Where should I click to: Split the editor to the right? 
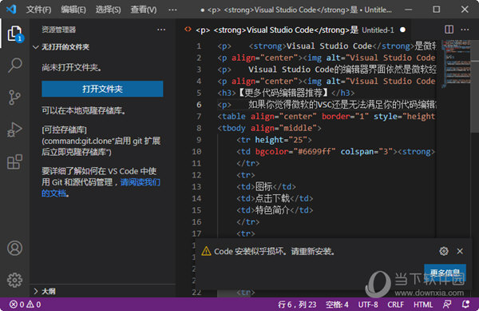pos(449,30)
